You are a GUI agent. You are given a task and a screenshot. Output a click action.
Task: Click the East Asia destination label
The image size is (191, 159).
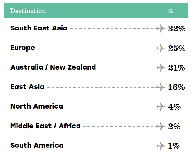27,87
